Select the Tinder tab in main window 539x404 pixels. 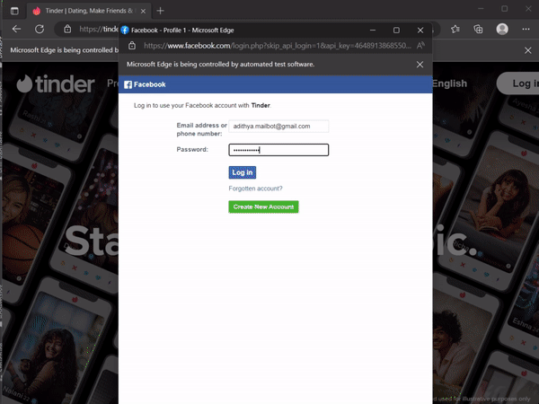point(89,11)
